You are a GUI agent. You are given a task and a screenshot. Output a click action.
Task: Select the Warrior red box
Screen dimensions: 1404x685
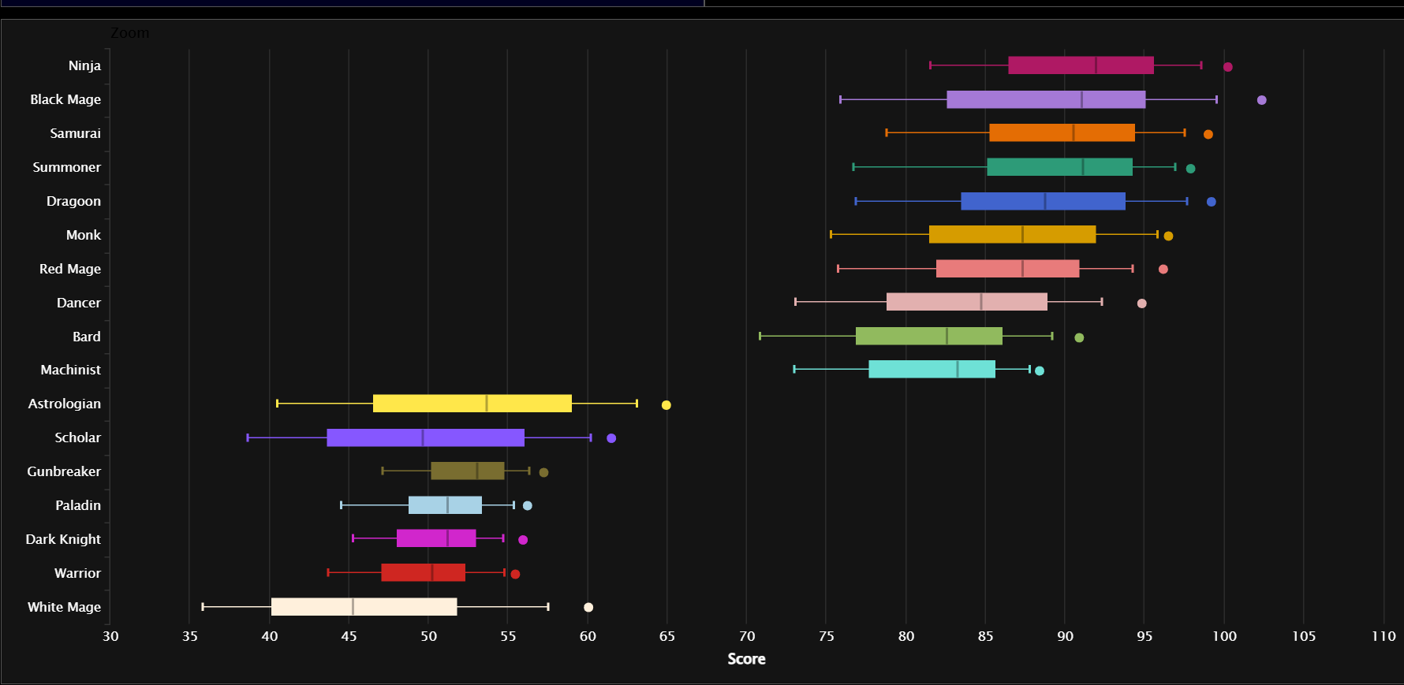tap(423, 572)
